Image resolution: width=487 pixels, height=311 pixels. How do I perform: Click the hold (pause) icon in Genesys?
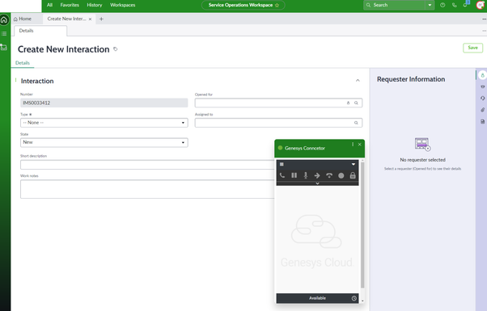[x=294, y=175]
